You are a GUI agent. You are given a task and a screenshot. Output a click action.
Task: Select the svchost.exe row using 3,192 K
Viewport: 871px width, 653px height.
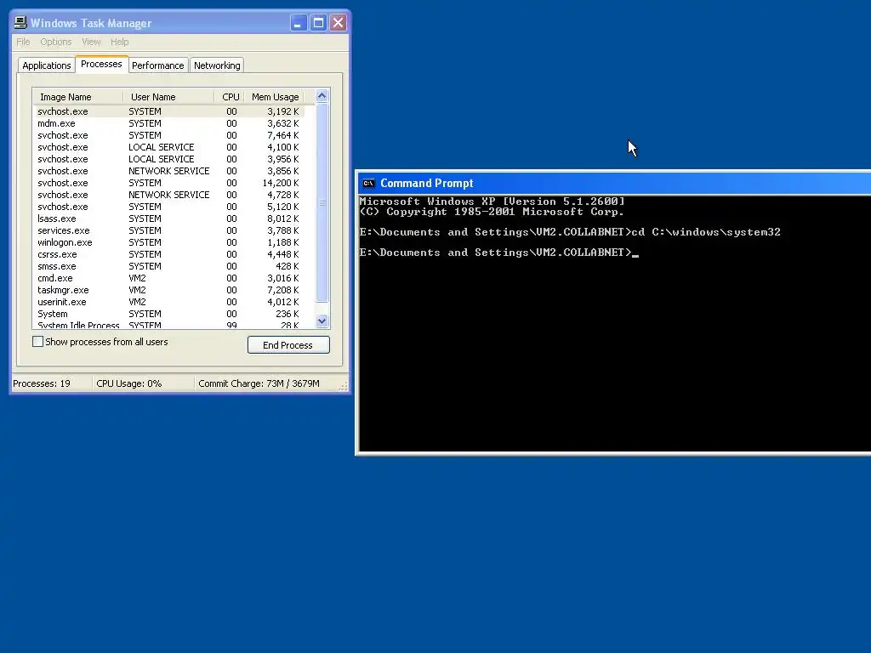point(169,111)
